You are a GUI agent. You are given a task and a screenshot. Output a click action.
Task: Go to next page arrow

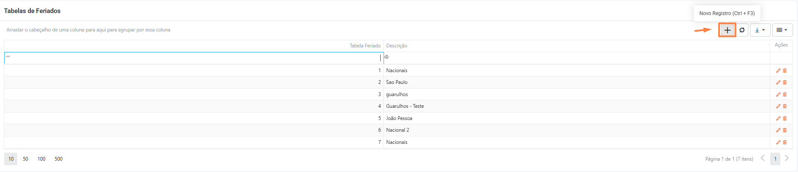(x=787, y=159)
